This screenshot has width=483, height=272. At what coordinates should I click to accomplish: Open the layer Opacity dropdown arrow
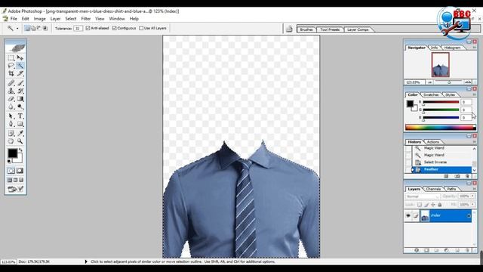pos(472,196)
